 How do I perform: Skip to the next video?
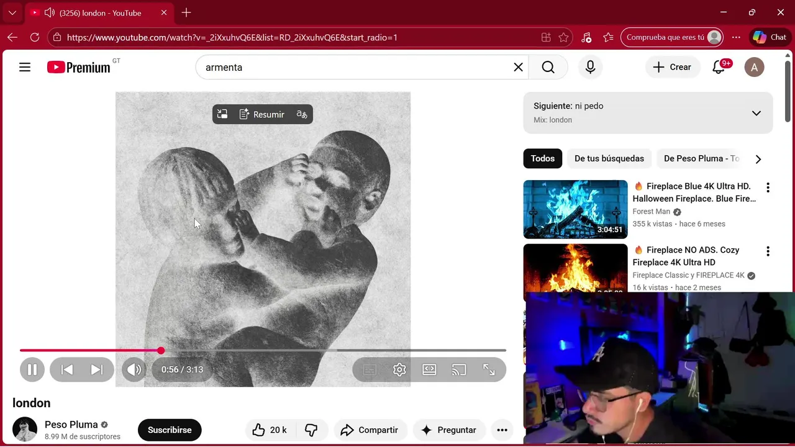[x=97, y=369]
